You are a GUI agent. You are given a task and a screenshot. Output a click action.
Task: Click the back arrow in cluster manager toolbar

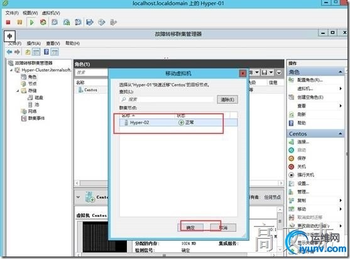click(9, 52)
